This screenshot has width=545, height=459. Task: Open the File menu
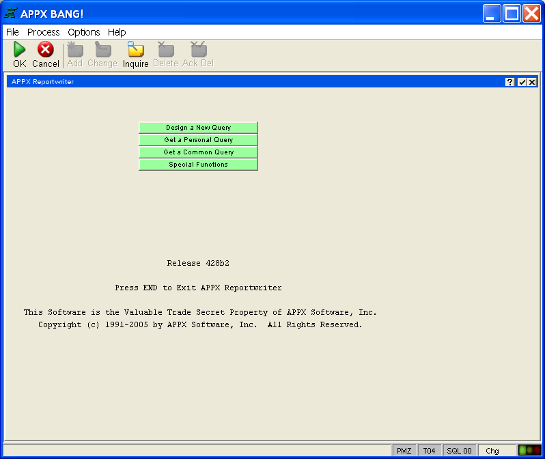(x=12, y=32)
